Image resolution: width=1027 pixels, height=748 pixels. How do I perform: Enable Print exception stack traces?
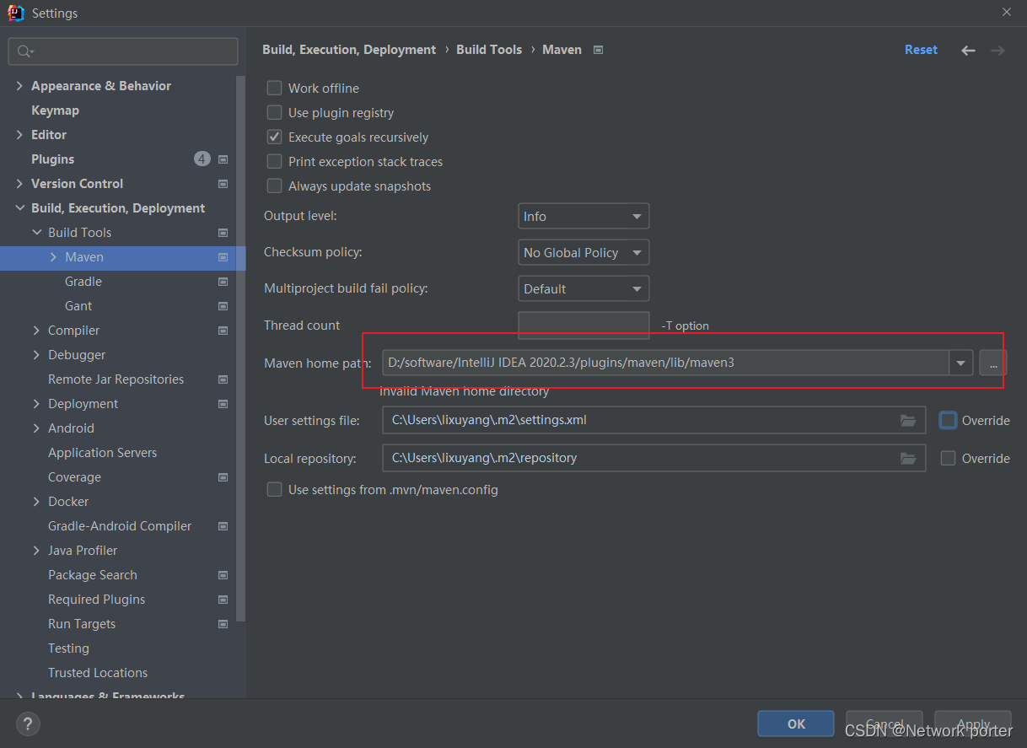274,161
